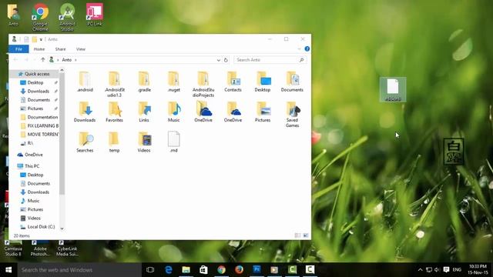Go up one folder level
Screen dimensions: 493x277
43,60
